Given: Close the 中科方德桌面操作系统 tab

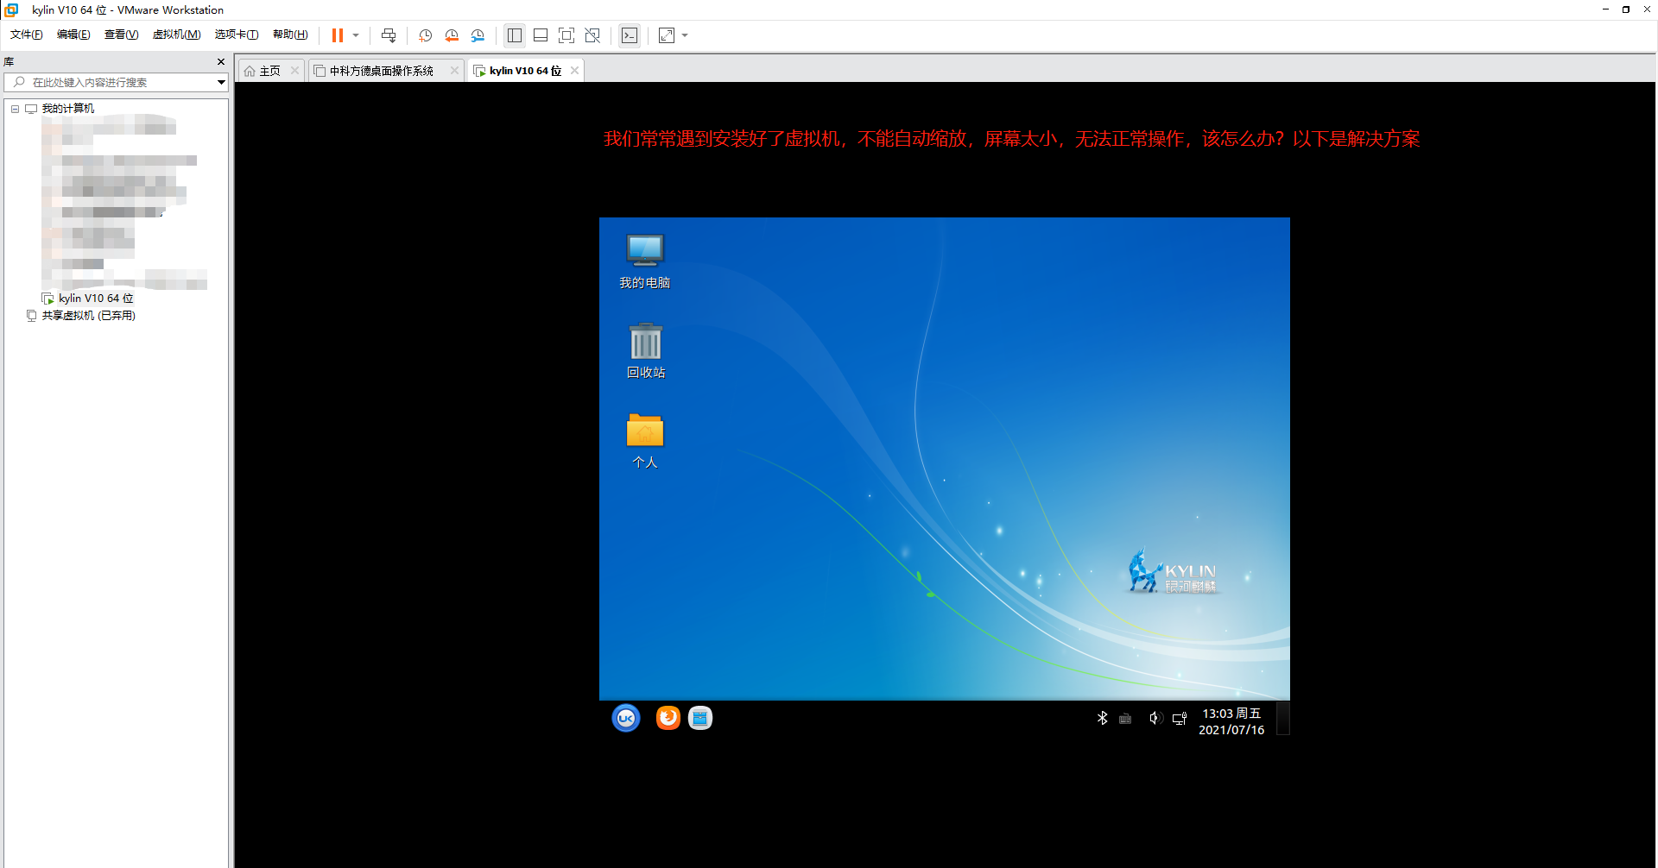Looking at the screenshot, I should pos(454,71).
